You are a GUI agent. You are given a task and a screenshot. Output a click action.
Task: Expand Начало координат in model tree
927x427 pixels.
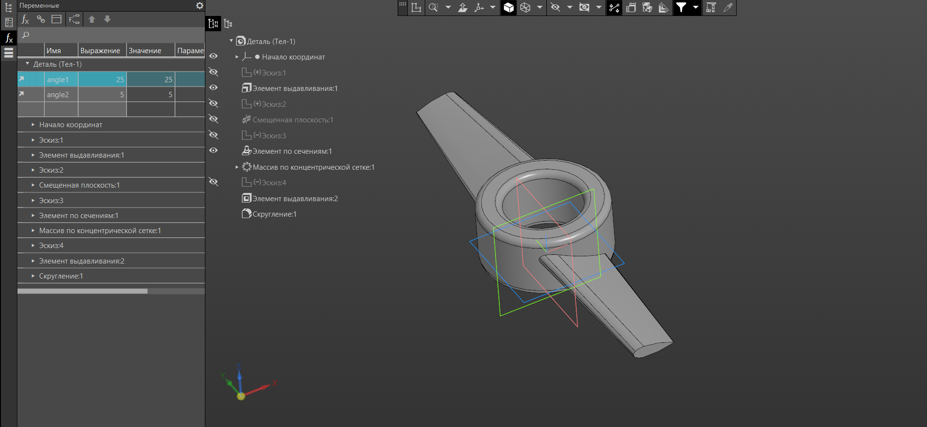237,57
